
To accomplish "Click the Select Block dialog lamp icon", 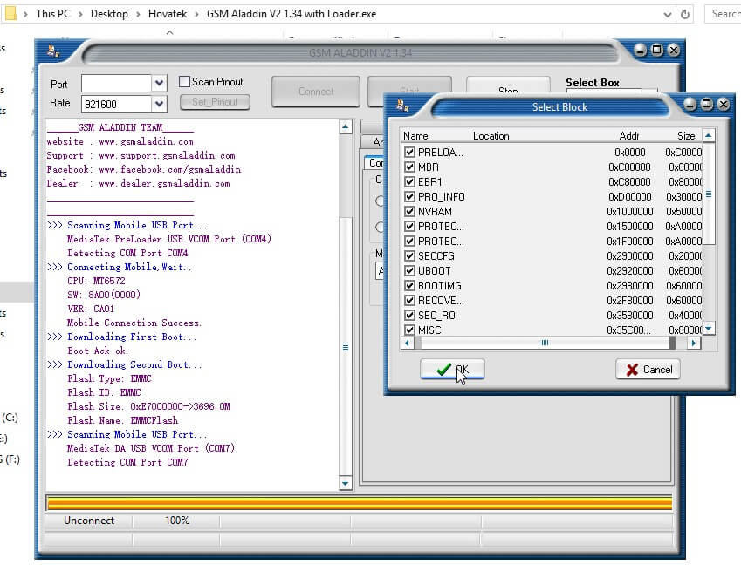I will point(402,105).
